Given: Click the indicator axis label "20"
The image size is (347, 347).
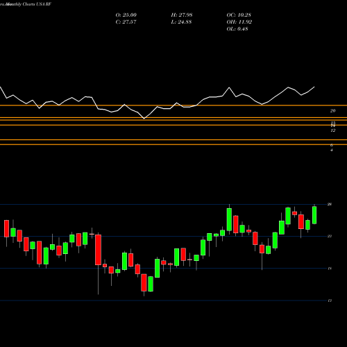Looking at the screenshot, I should (x=332, y=111).
